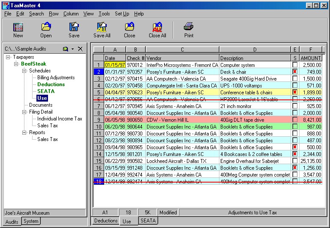The image size is (330, 228).
Task: Toggle checkbox for 21 inch monitor row
Action: pos(295,106)
